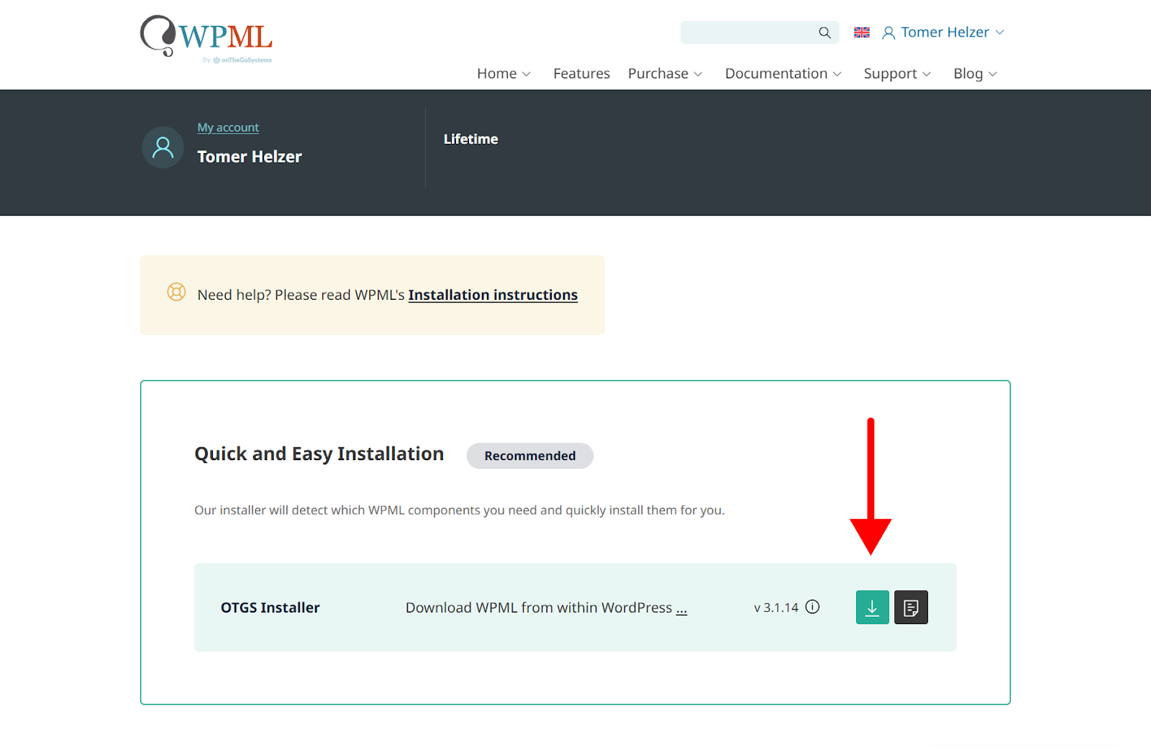Open the Installation instructions link
The height and width of the screenshot is (747, 1151).
pyautogui.click(x=493, y=295)
